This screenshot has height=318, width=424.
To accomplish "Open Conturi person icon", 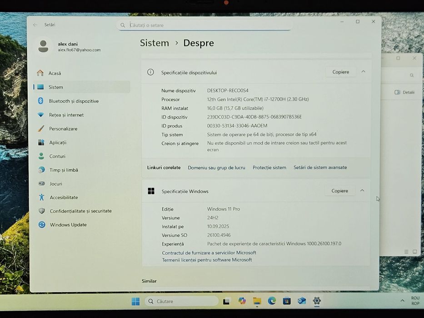I will pos(41,156).
